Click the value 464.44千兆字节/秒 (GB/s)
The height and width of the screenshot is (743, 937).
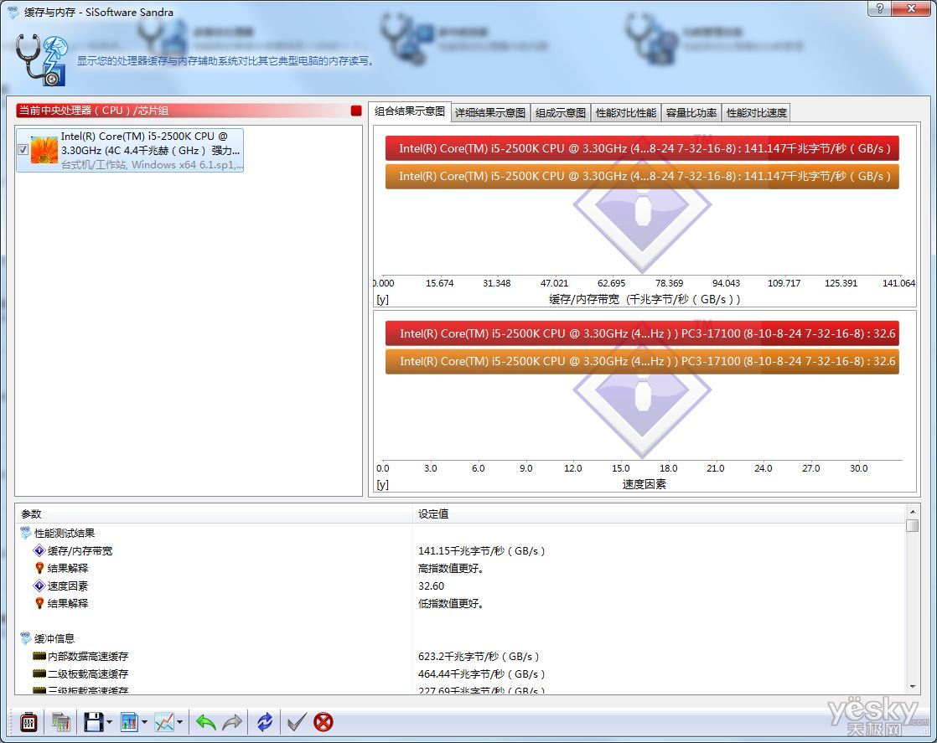[x=482, y=673]
